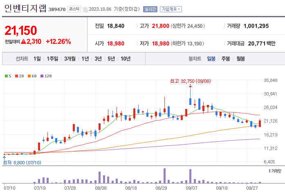Click the high price 21,800

tap(161, 26)
